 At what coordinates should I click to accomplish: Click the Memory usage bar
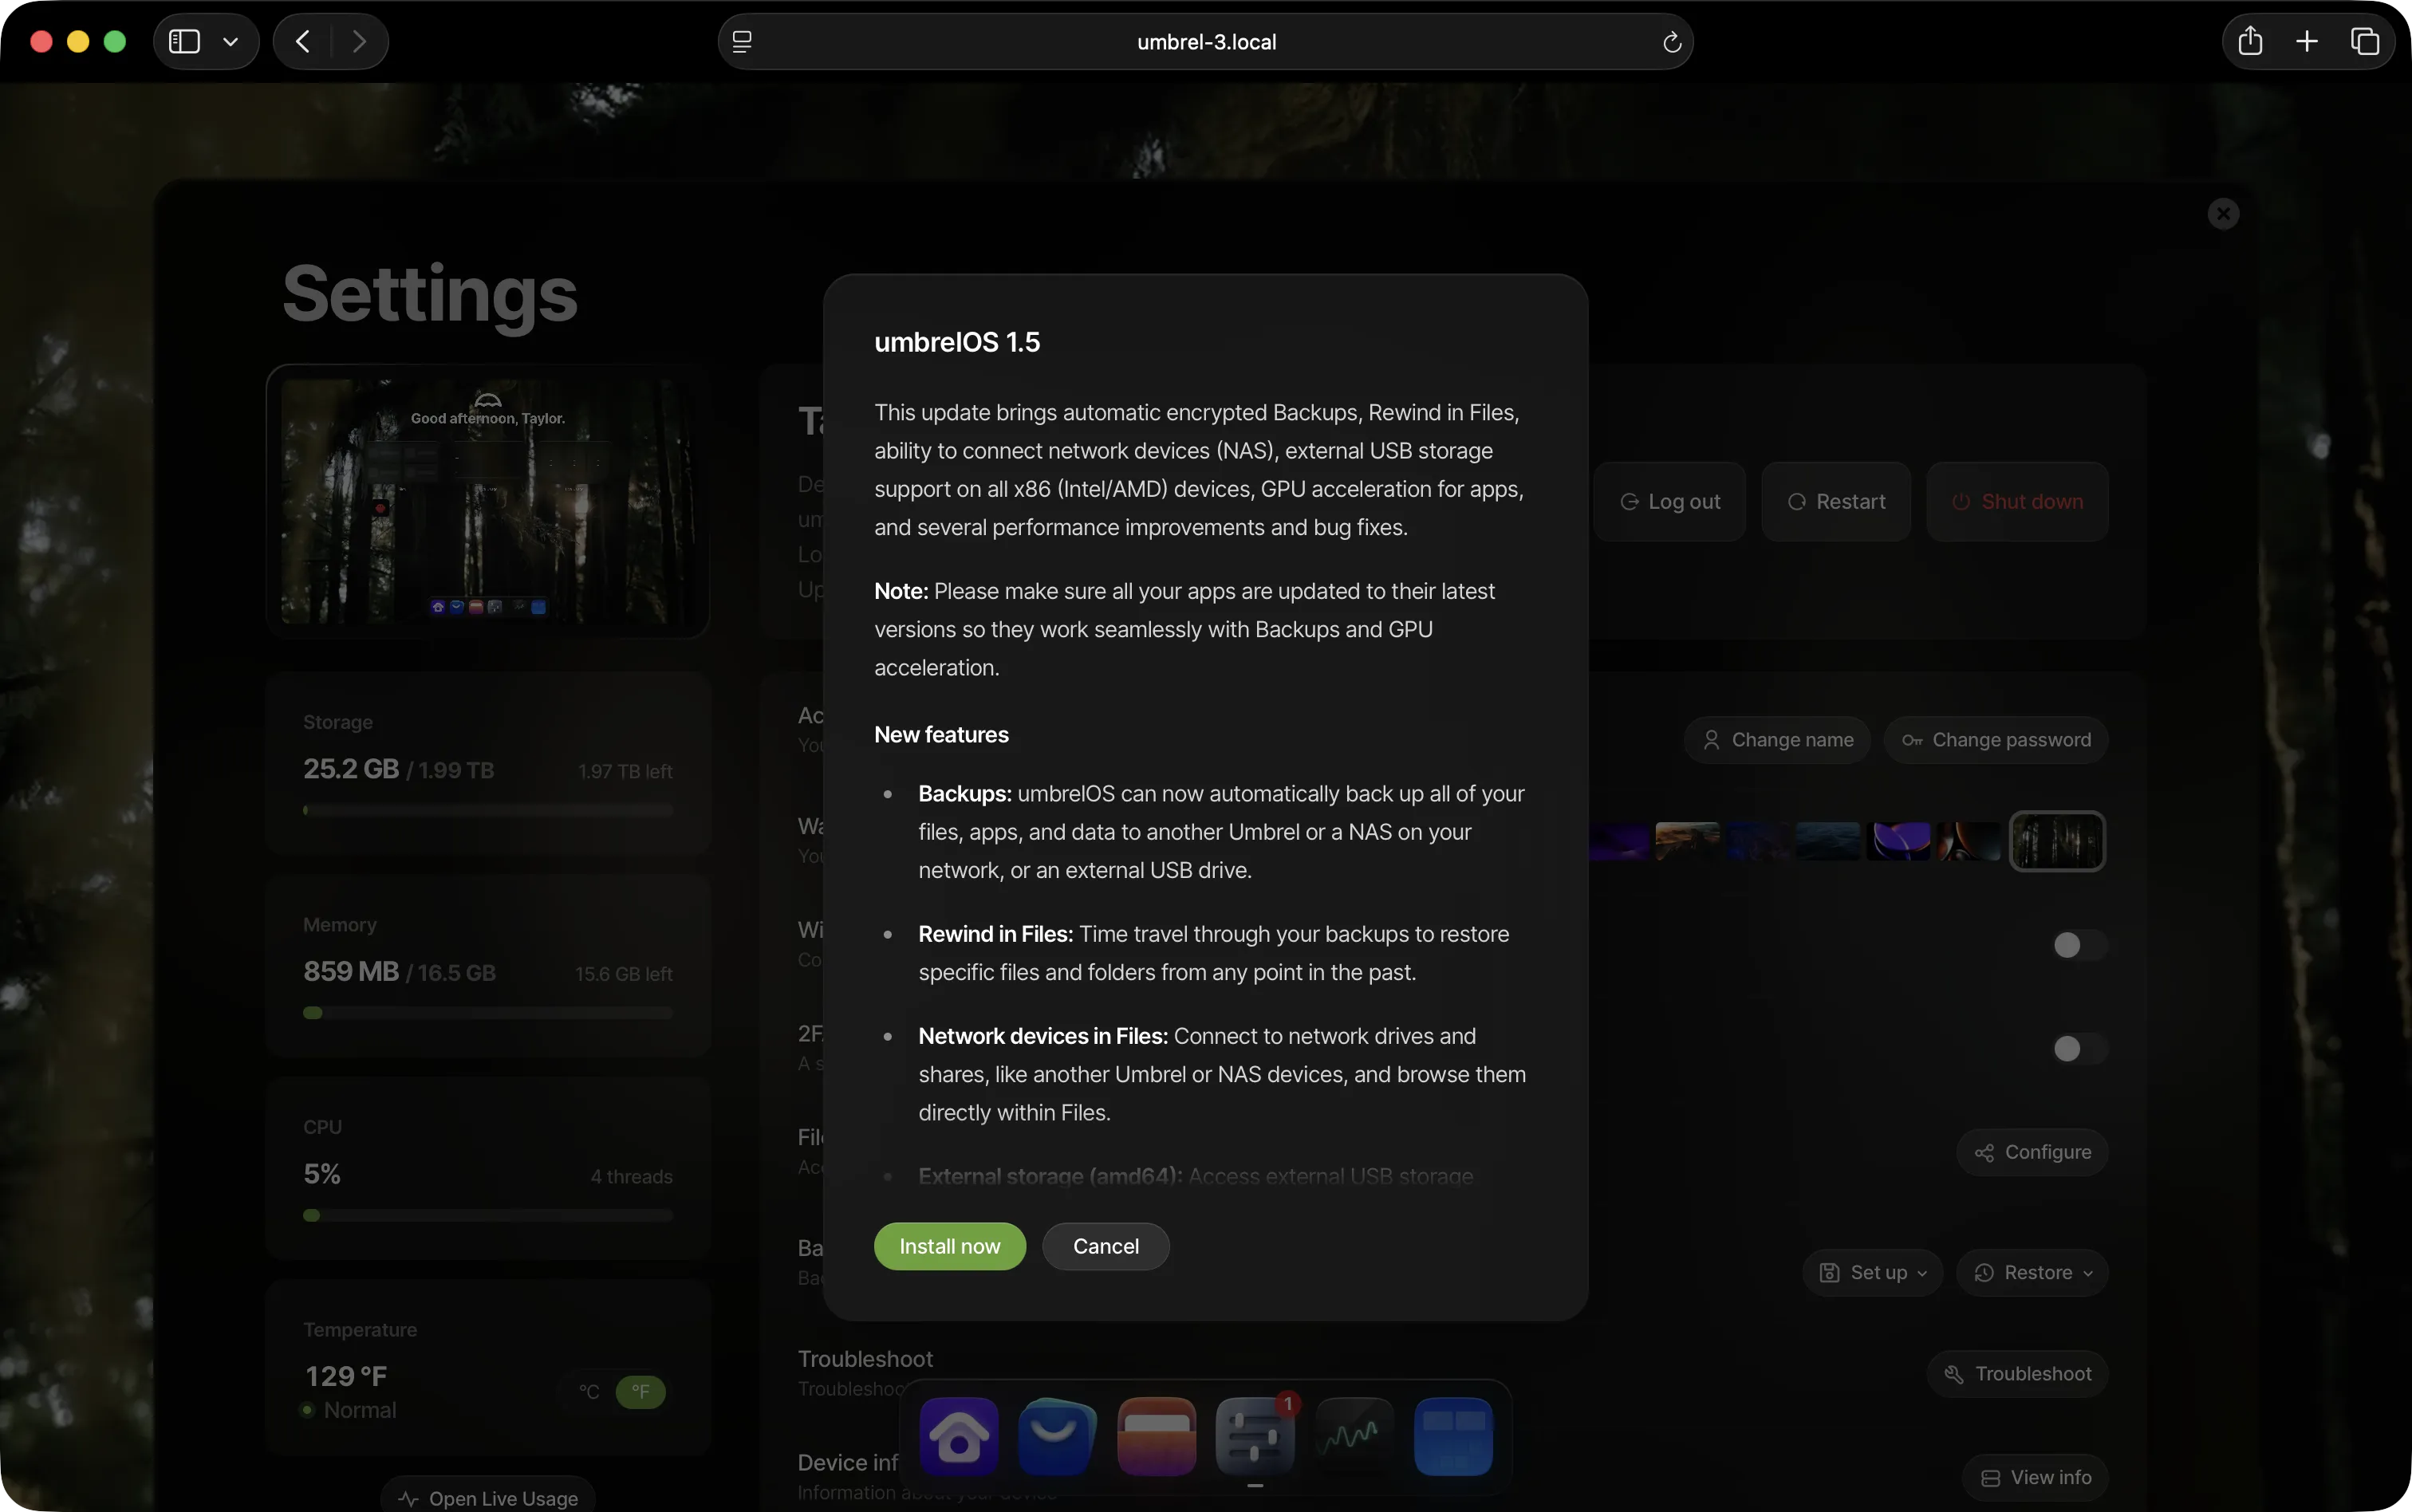point(488,1012)
